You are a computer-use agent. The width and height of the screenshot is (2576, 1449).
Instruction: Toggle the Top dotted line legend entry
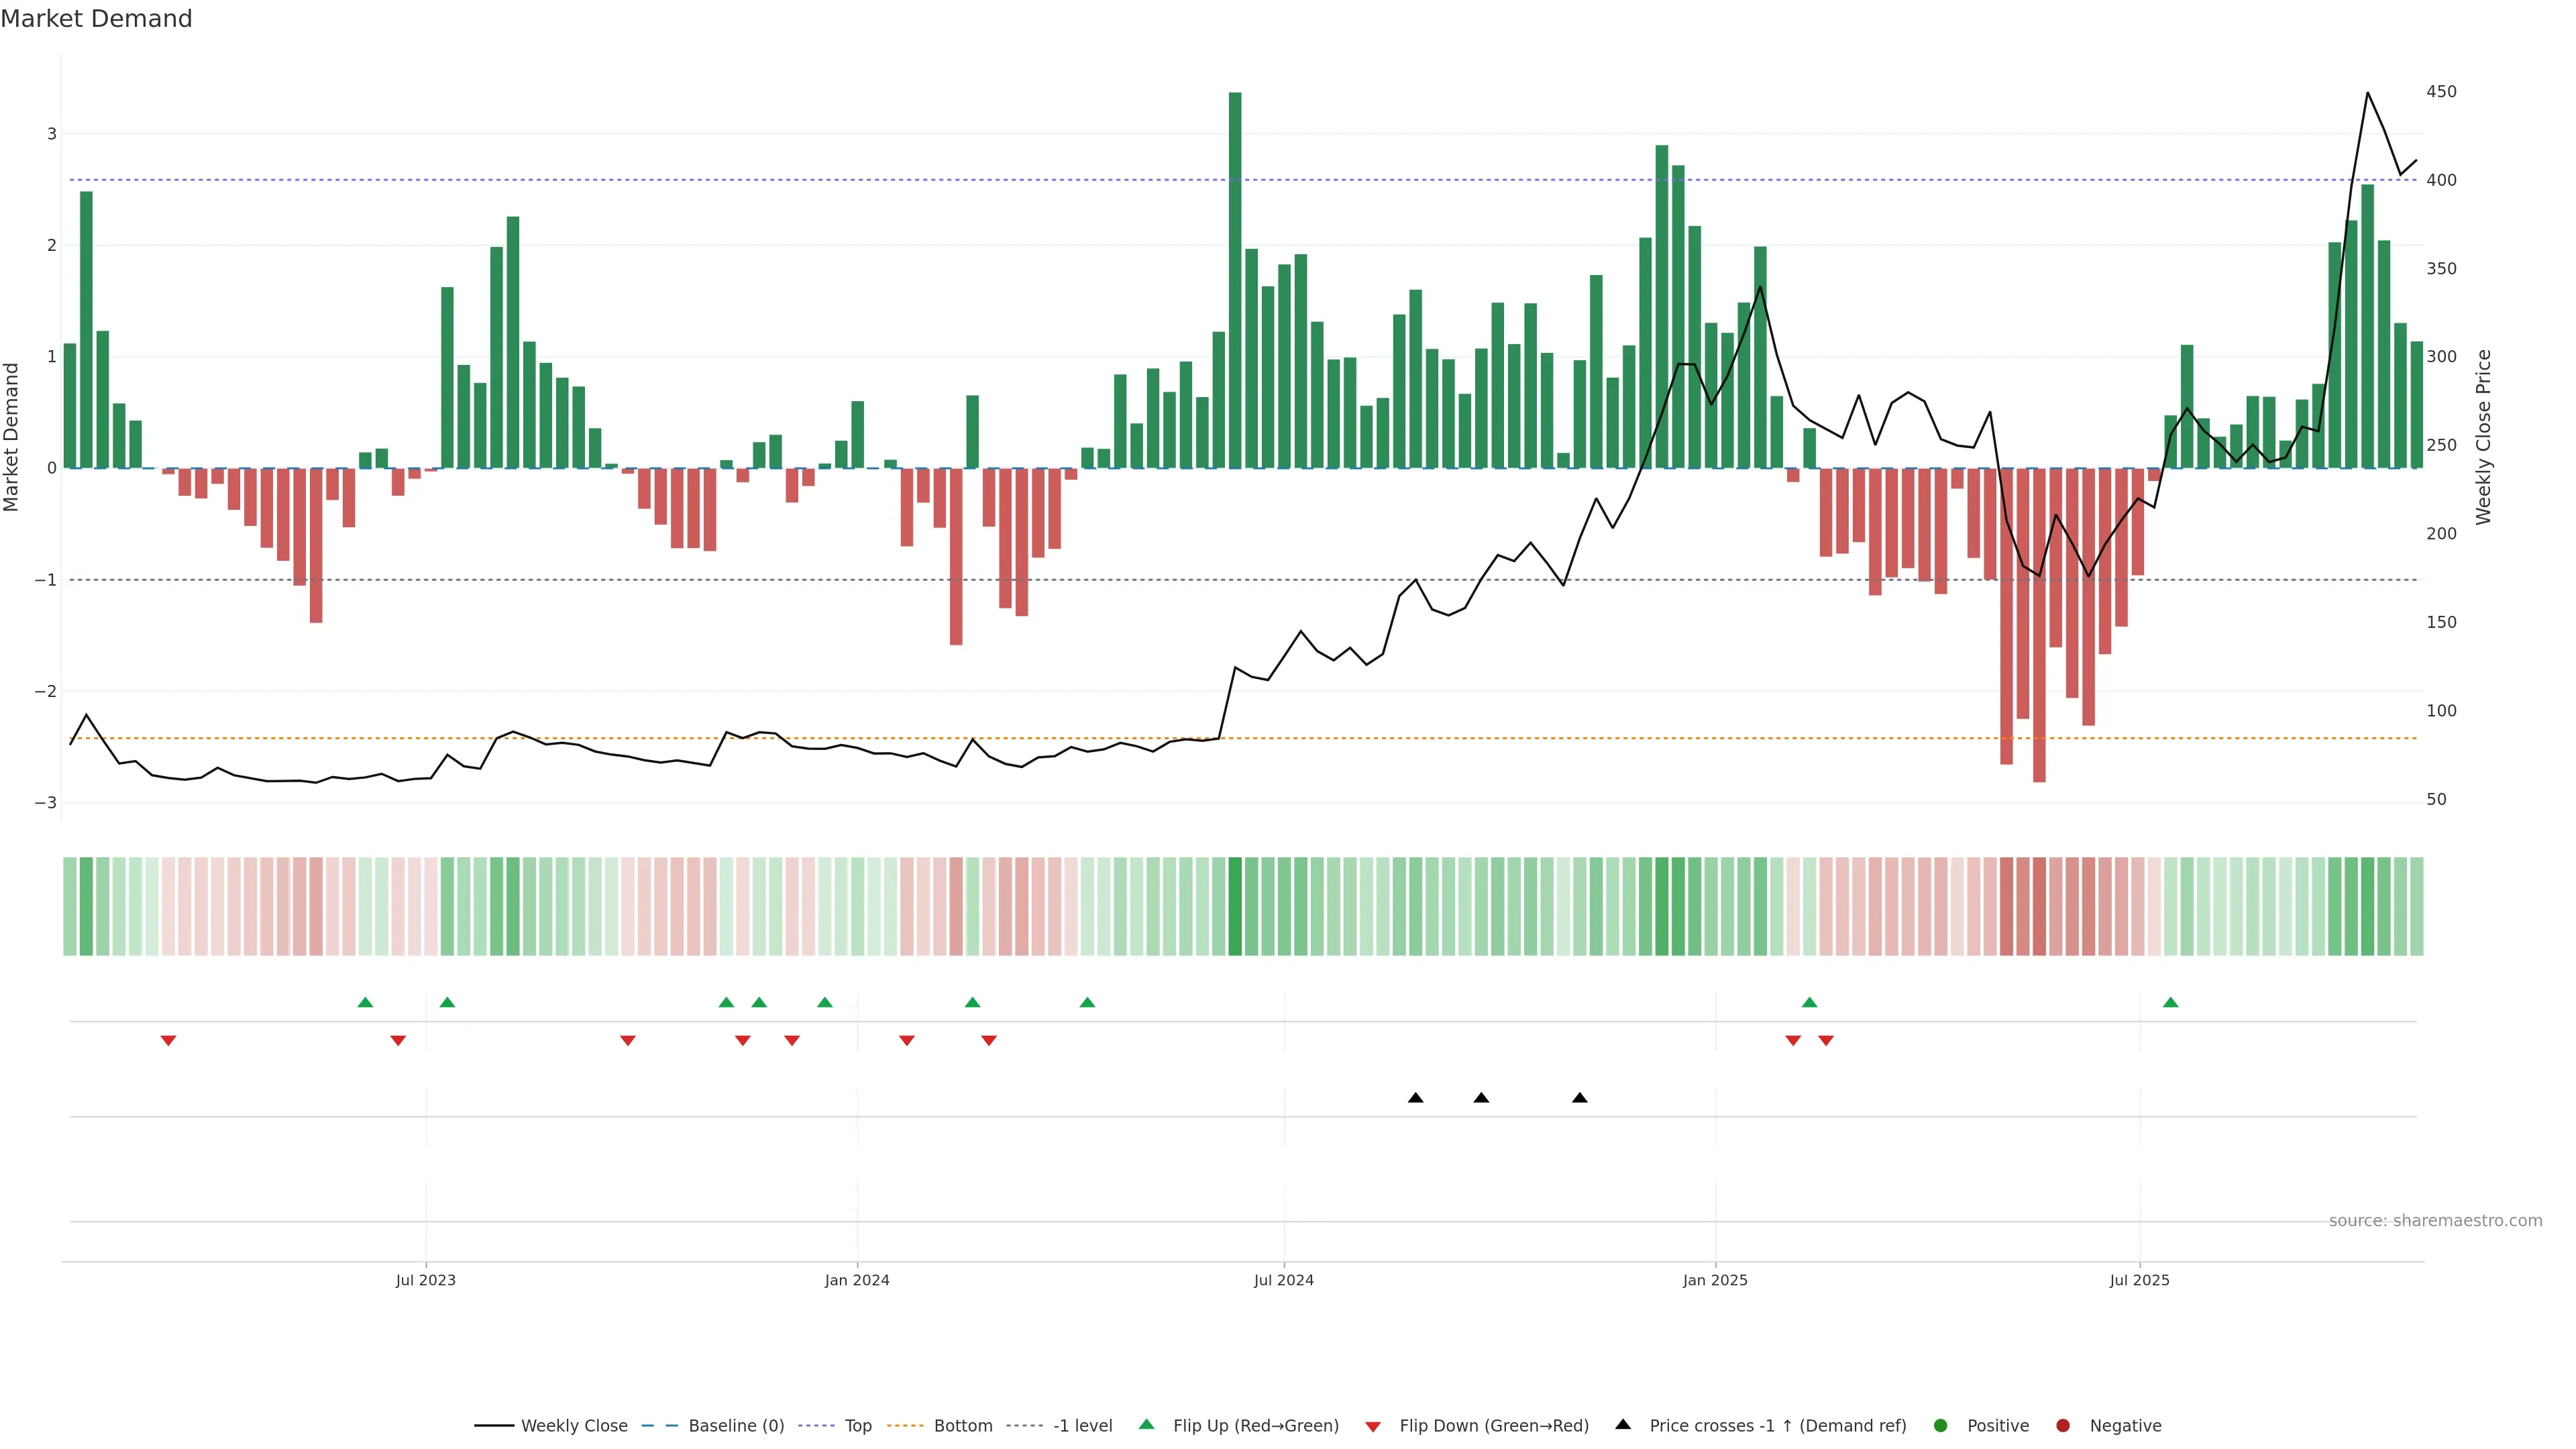pos(857,1425)
